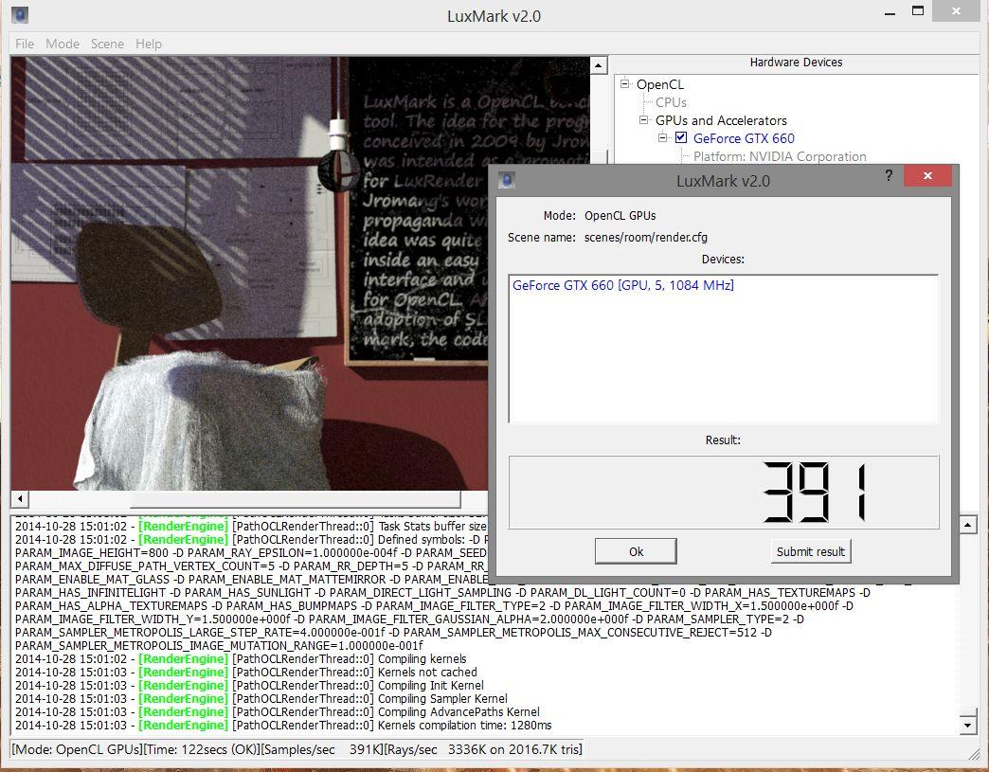Minimize the LuxMark main window
Screen dimensions: 989x772
(x=890, y=12)
